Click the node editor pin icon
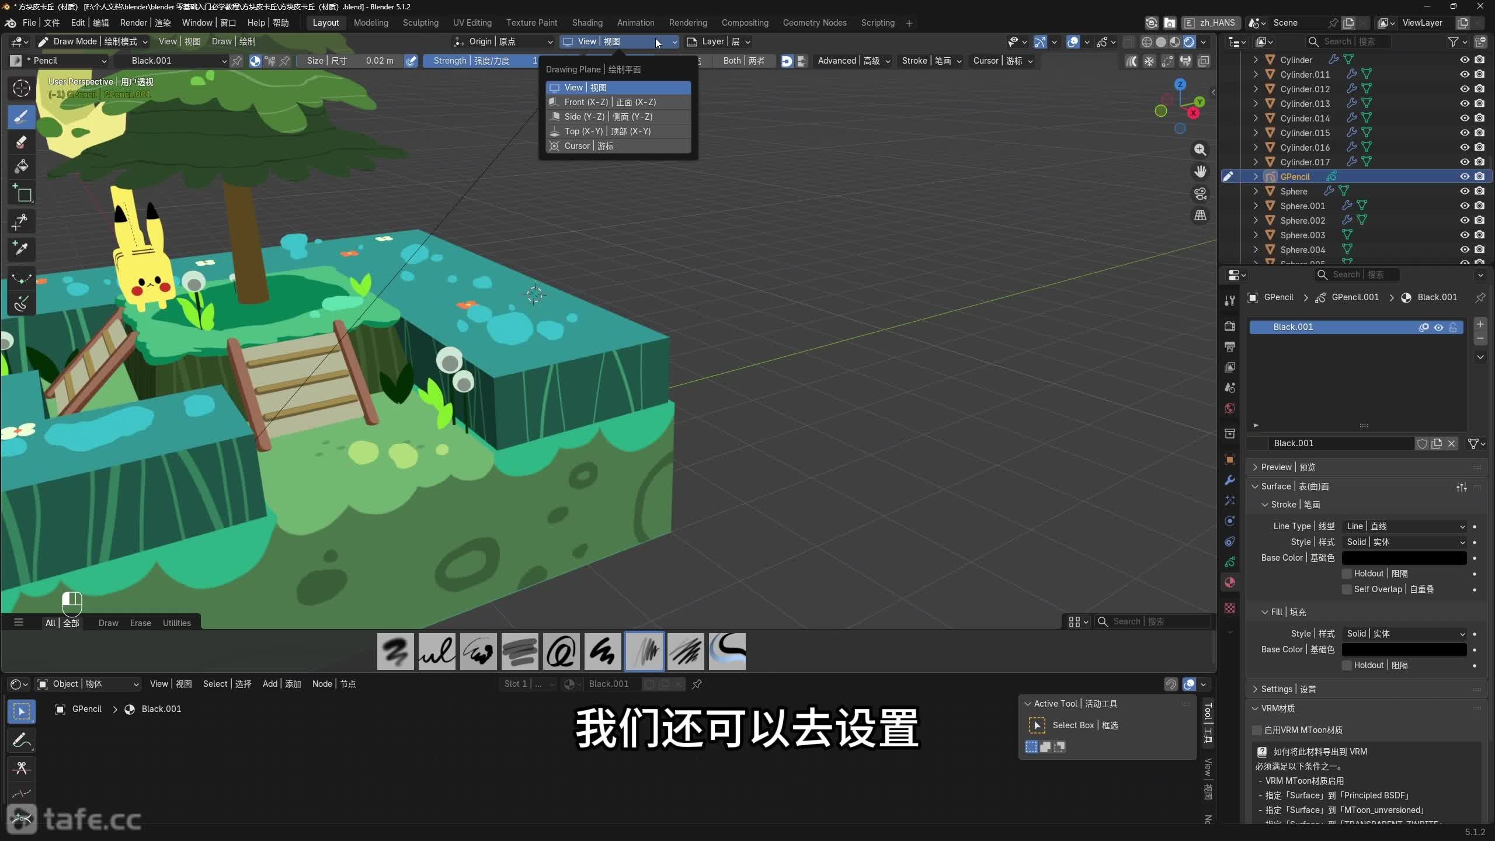1495x841 pixels. (697, 684)
